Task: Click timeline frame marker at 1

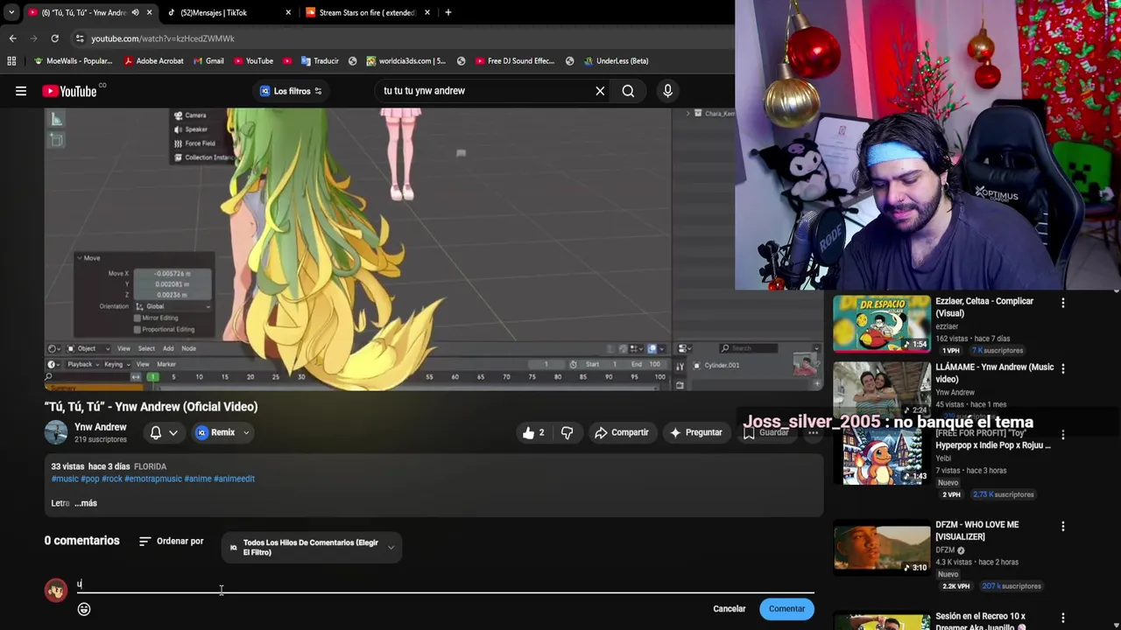Action: (x=152, y=377)
